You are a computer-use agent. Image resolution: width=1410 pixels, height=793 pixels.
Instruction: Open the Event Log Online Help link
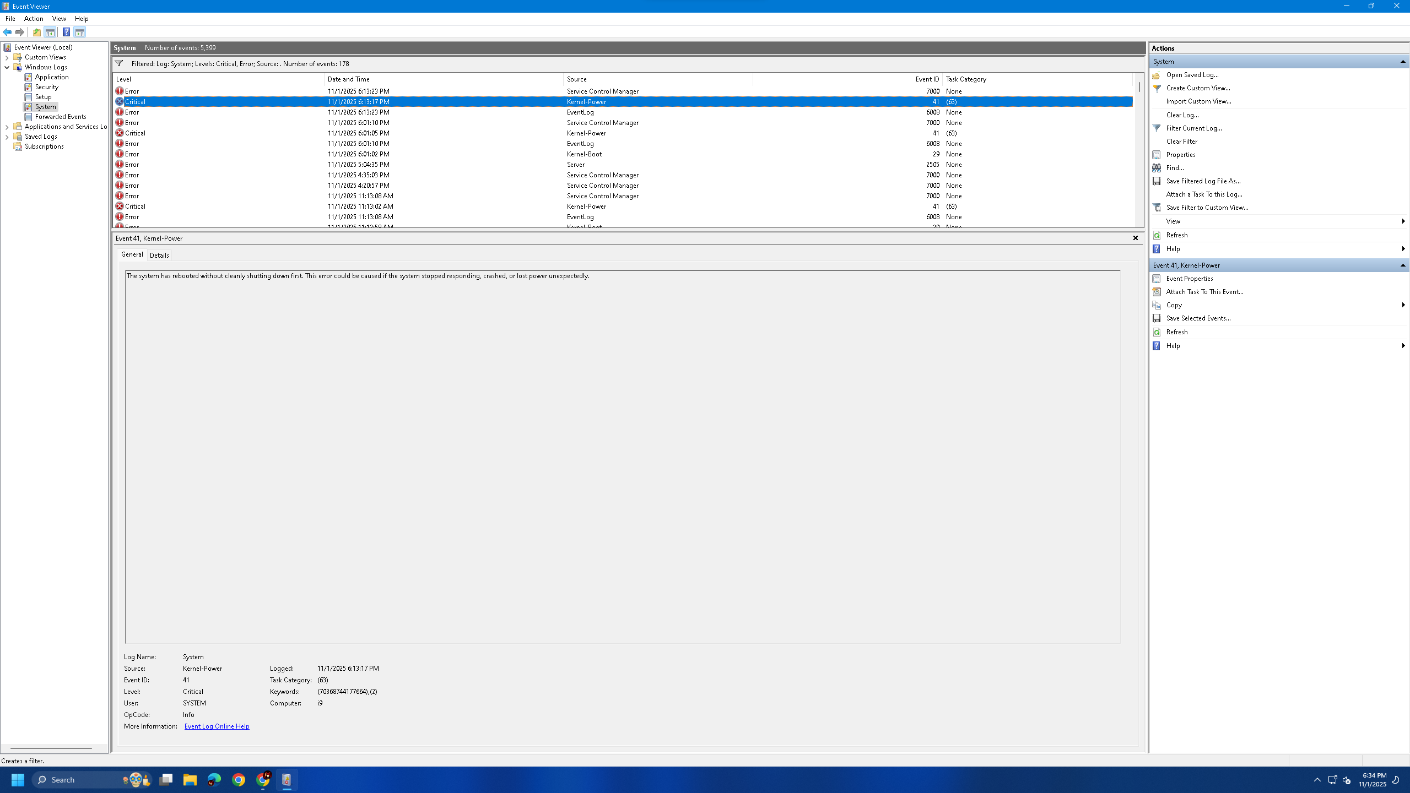point(217,726)
